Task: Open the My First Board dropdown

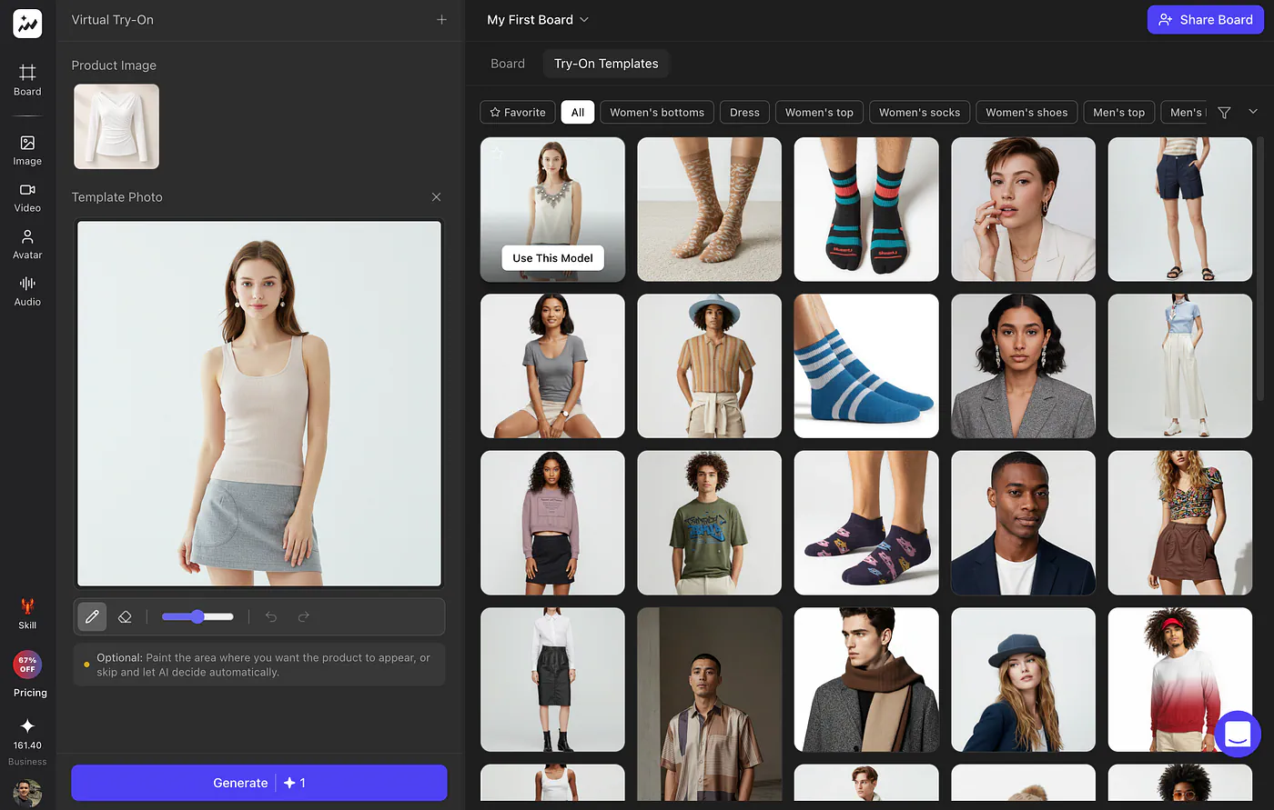Action: (x=538, y=20)
